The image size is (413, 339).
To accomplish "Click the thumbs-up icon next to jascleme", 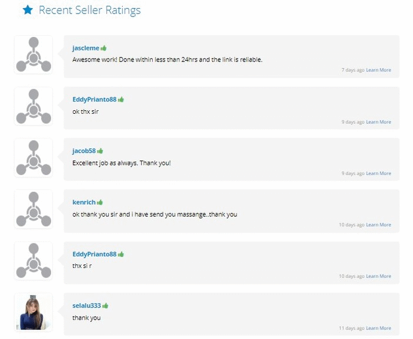I will click(x=103, y=48).
